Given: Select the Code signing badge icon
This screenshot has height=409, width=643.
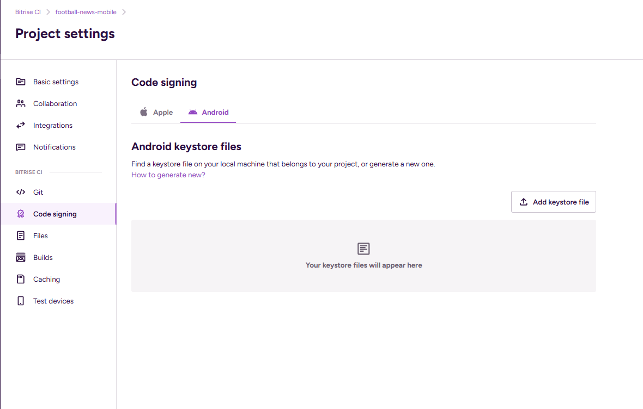Looking at the screenshot, I should point(20,214).
